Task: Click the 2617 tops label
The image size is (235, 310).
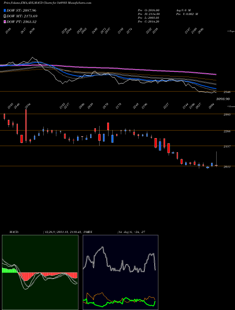Action: coord(23,31)
